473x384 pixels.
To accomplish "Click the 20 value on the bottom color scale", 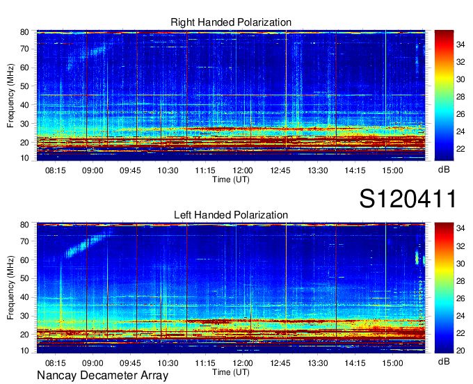I will (460, 351).
